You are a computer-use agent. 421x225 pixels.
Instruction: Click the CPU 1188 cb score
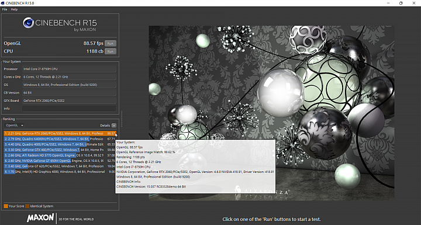click(x=95, y=51)
